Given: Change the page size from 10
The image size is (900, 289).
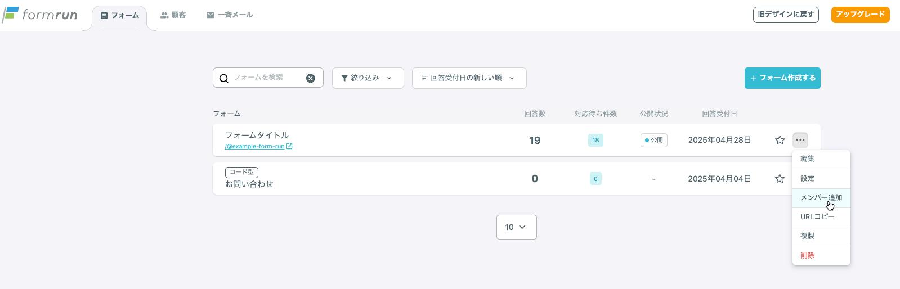Looking at the screenshot, I should 517,227.
